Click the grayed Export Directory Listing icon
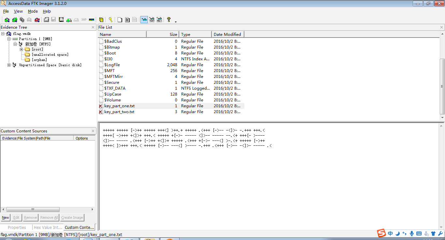445x240 pixels. (135, 20)
